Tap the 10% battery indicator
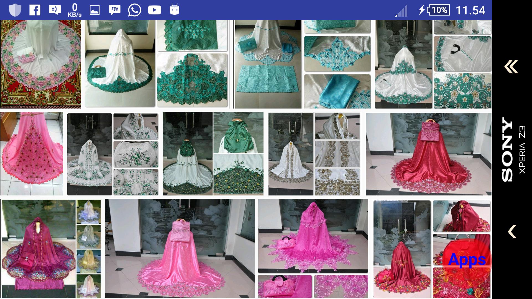 pyautogui.click(x=439, y=10)
